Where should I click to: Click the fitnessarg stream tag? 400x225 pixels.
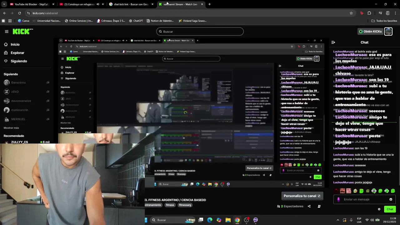(x=185, y=205)
